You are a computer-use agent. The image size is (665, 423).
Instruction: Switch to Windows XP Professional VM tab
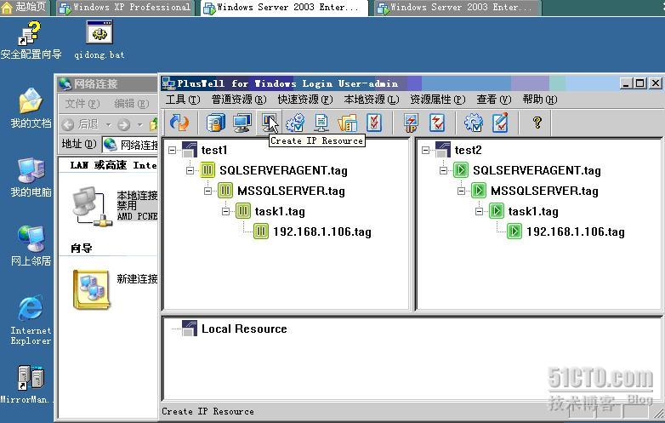pyautogui.click(x=125, y=8)
